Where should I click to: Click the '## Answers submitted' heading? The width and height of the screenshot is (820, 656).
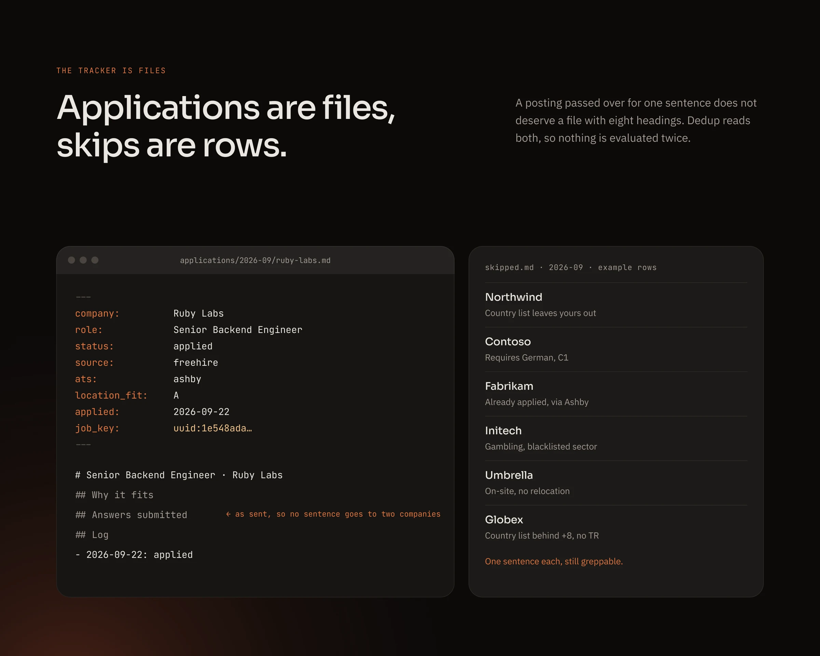[131, 515]
